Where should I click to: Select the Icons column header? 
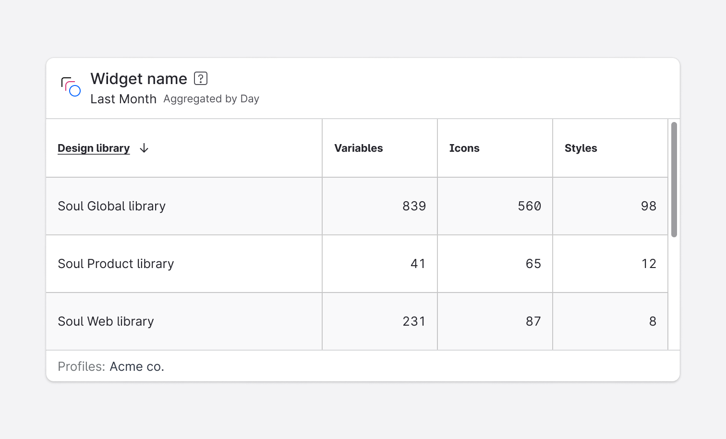click(x=464, y=148)
